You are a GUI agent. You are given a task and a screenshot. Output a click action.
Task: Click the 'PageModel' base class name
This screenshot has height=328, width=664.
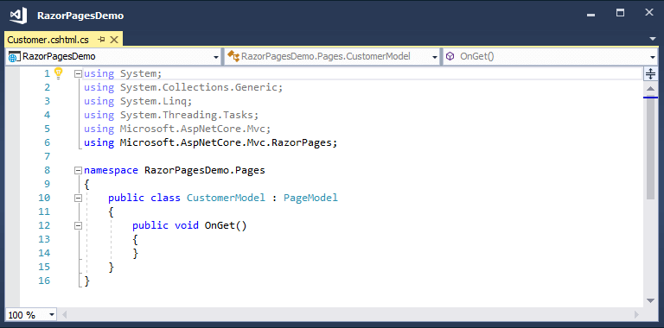click(311, 198)
